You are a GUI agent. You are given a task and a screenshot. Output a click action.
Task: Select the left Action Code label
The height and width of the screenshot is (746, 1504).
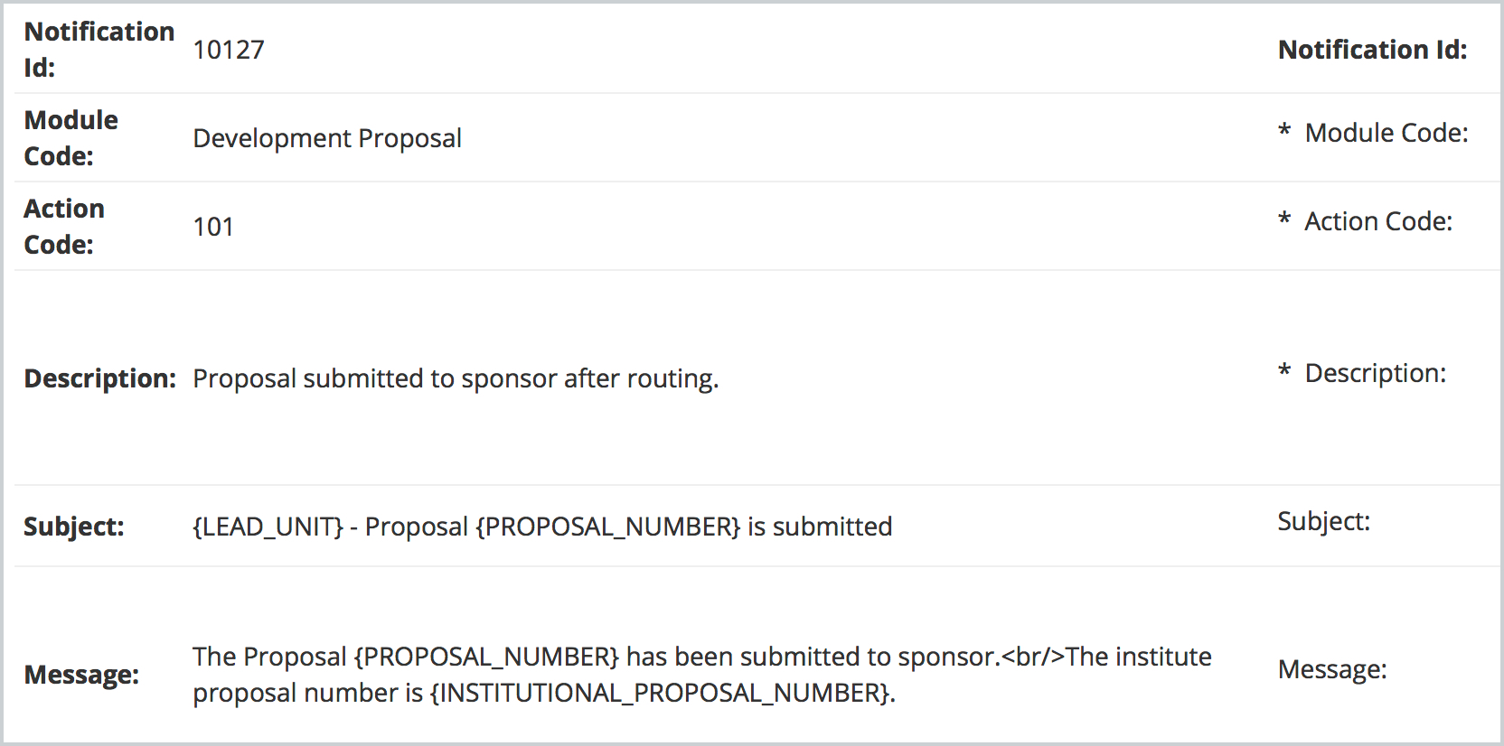pos(63,227)
